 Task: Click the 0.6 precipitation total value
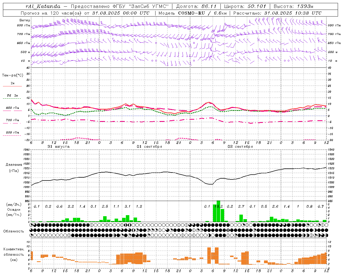pos(59,207)
